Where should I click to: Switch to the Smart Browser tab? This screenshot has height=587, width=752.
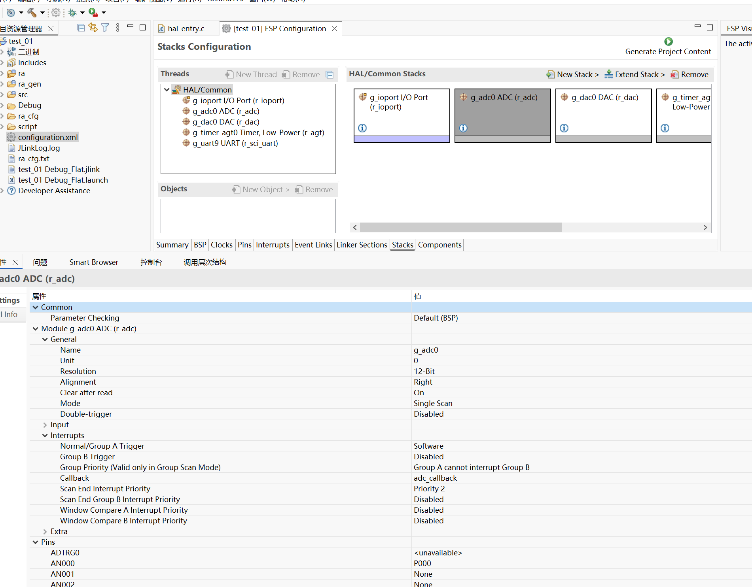click(94, 262)
